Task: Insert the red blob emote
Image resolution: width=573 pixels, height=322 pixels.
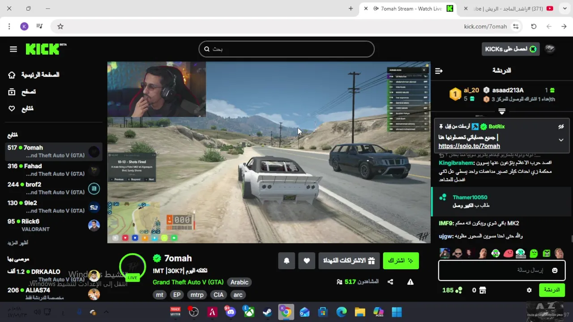Action: [x=508, y=254]
